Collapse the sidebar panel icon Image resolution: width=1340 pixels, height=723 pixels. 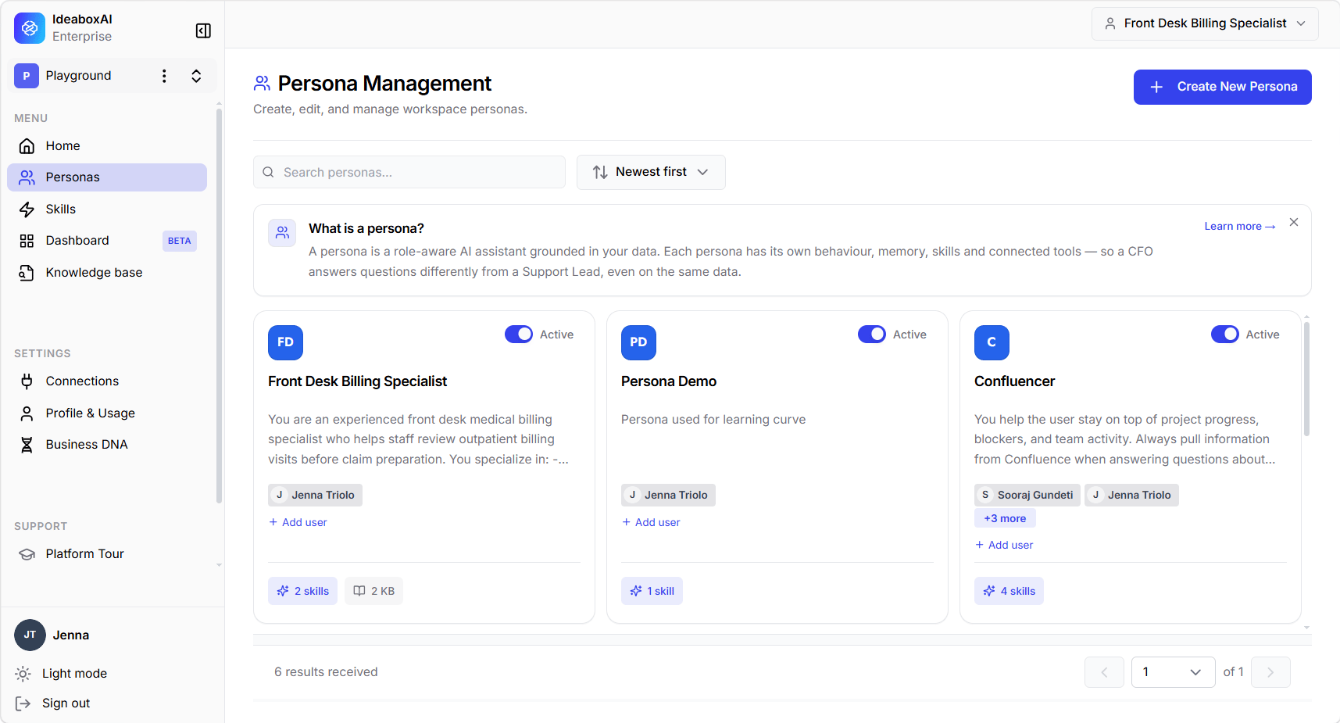pyautogui.click(x=203, y=30)
